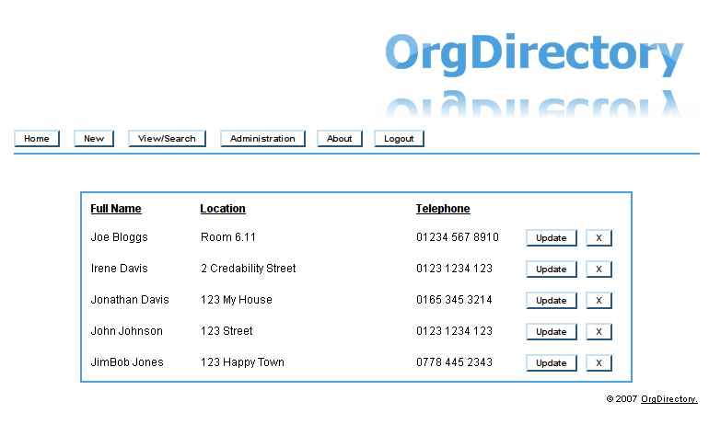Click the Location column header

(x=223, y=209)
